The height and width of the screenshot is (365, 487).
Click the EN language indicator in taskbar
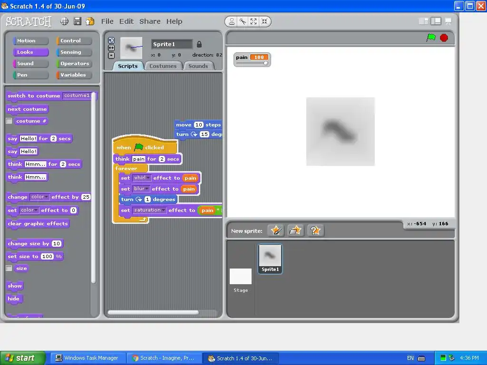coord(410,358)
